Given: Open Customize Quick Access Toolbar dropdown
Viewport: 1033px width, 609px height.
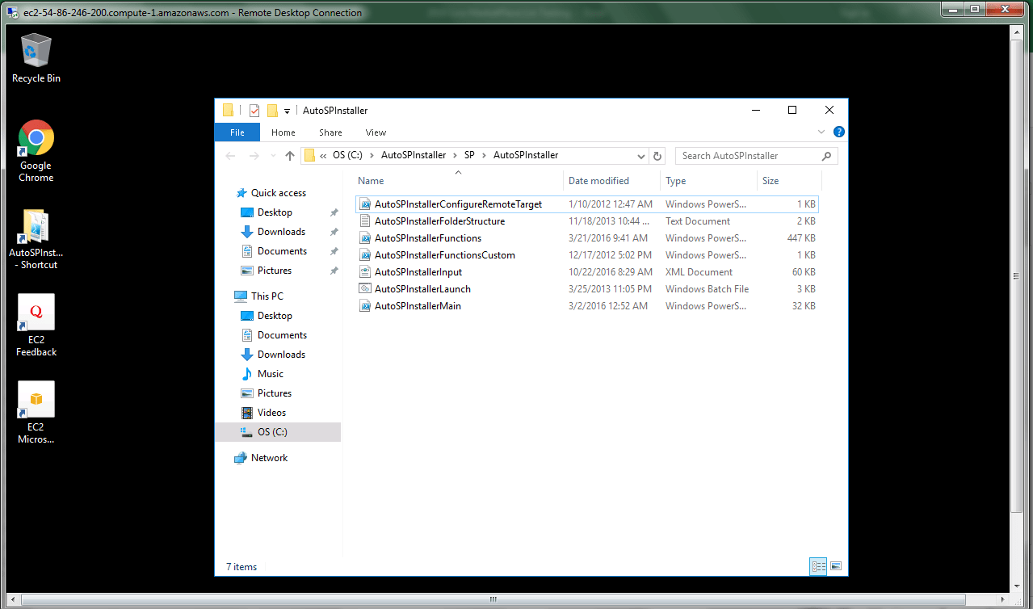Looking at the screenshot, I should tap(287, 111).
